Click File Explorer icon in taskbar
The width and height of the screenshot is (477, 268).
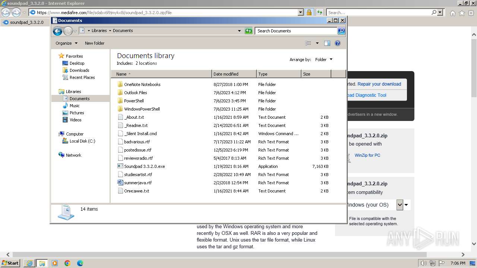[x=42, y=263]
